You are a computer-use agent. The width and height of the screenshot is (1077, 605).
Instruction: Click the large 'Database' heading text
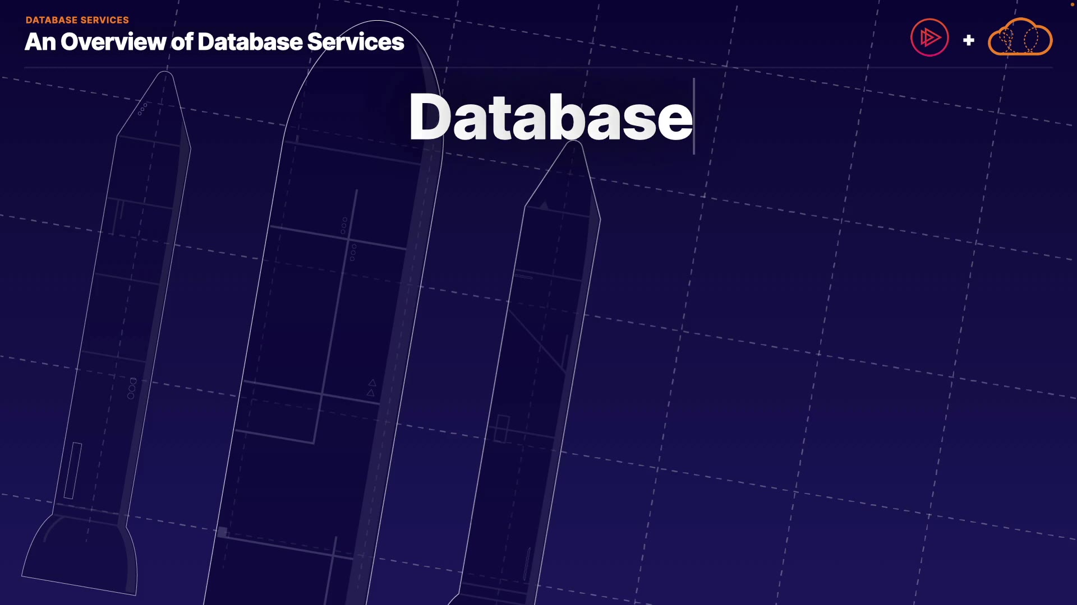point(550,118)
